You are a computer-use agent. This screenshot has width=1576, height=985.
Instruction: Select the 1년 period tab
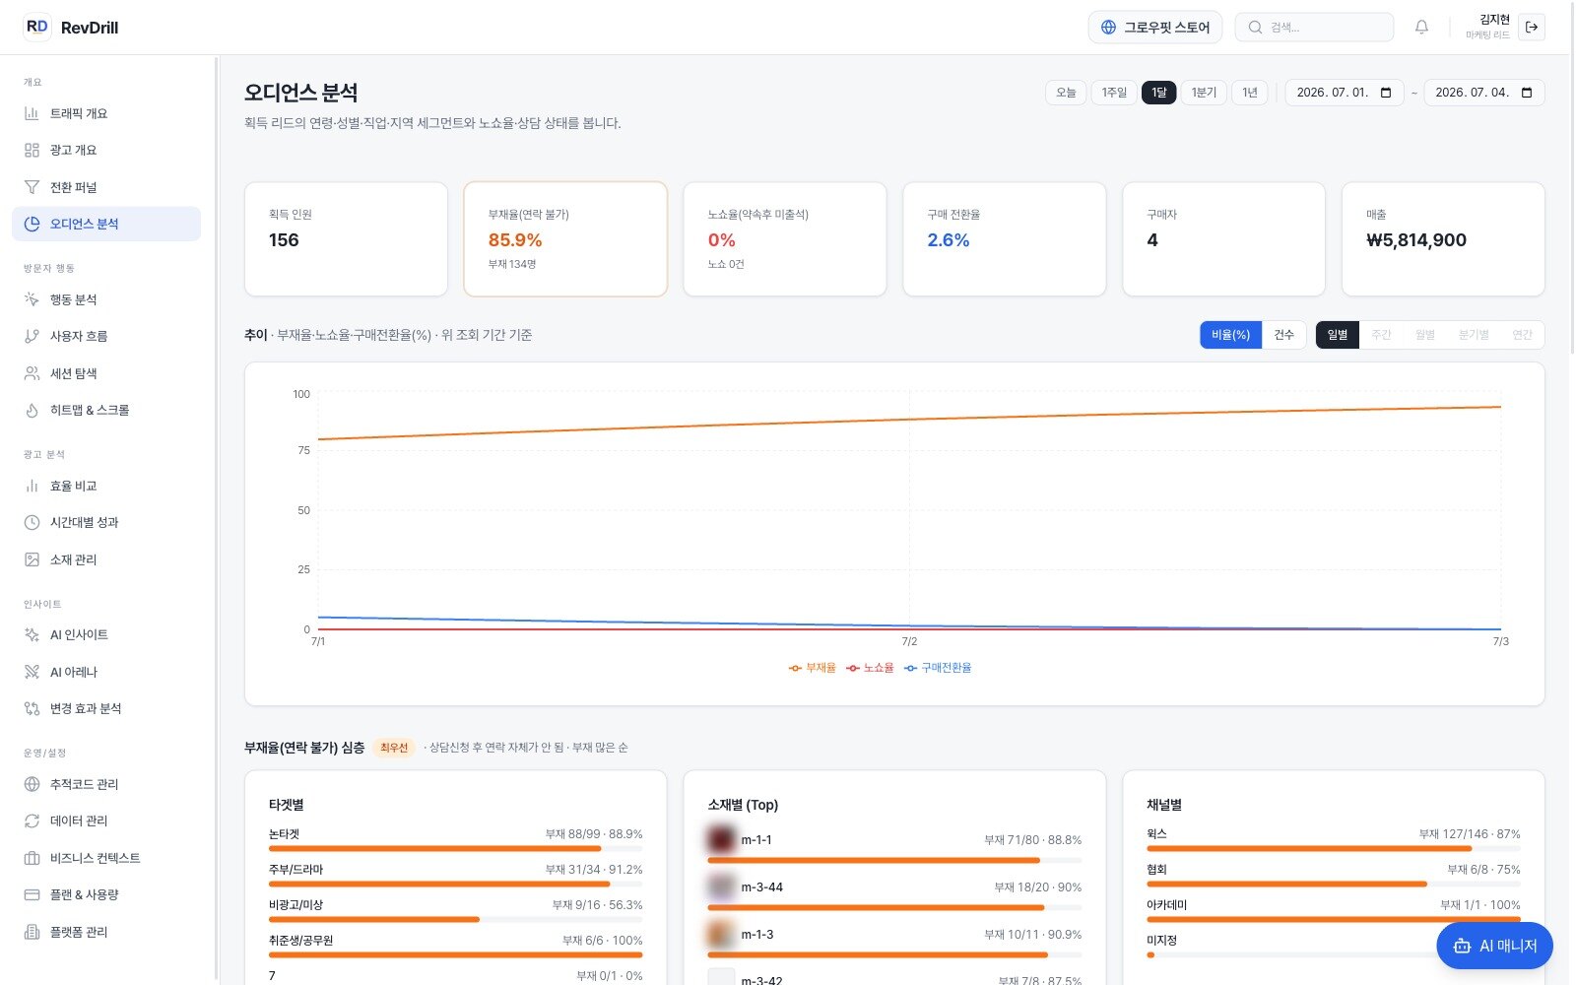click(x=1250, y=93)
